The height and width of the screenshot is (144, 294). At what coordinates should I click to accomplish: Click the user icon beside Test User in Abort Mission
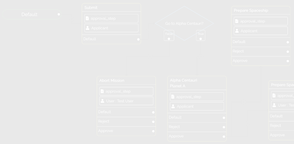[102, 101]
